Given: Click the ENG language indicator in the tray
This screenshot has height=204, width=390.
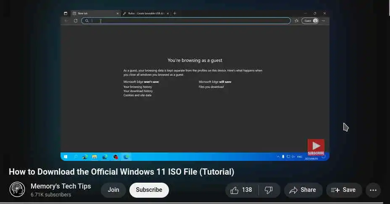Looking at the screenshot, I should 300,157.
